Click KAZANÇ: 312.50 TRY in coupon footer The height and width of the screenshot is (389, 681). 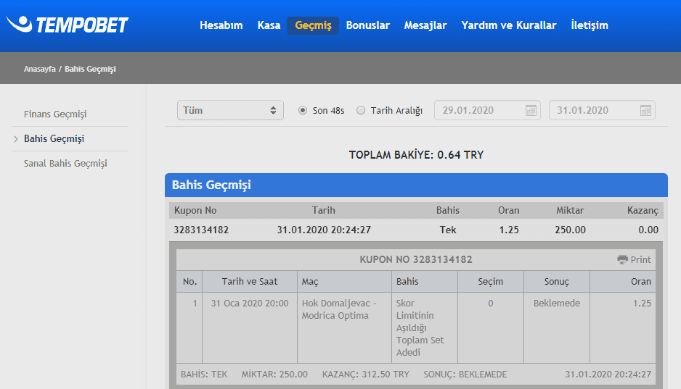tap(366, 375)
